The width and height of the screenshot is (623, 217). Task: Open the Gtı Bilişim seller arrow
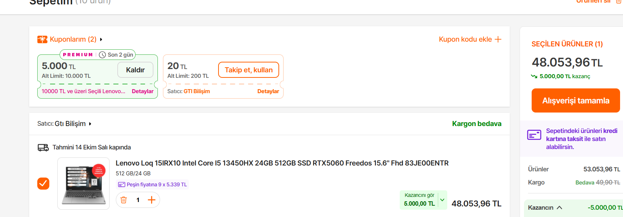coord(90,124)
